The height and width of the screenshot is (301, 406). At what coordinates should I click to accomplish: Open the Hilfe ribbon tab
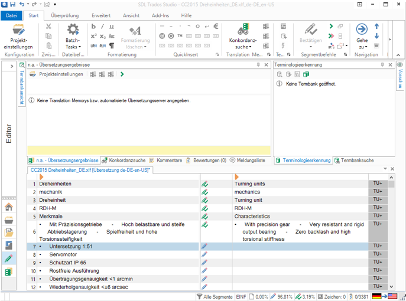point(186,15)
